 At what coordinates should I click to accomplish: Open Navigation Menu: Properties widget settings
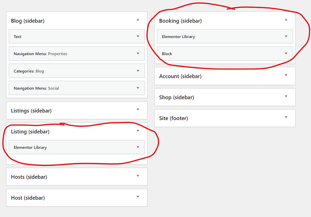[x=76, y=53]
